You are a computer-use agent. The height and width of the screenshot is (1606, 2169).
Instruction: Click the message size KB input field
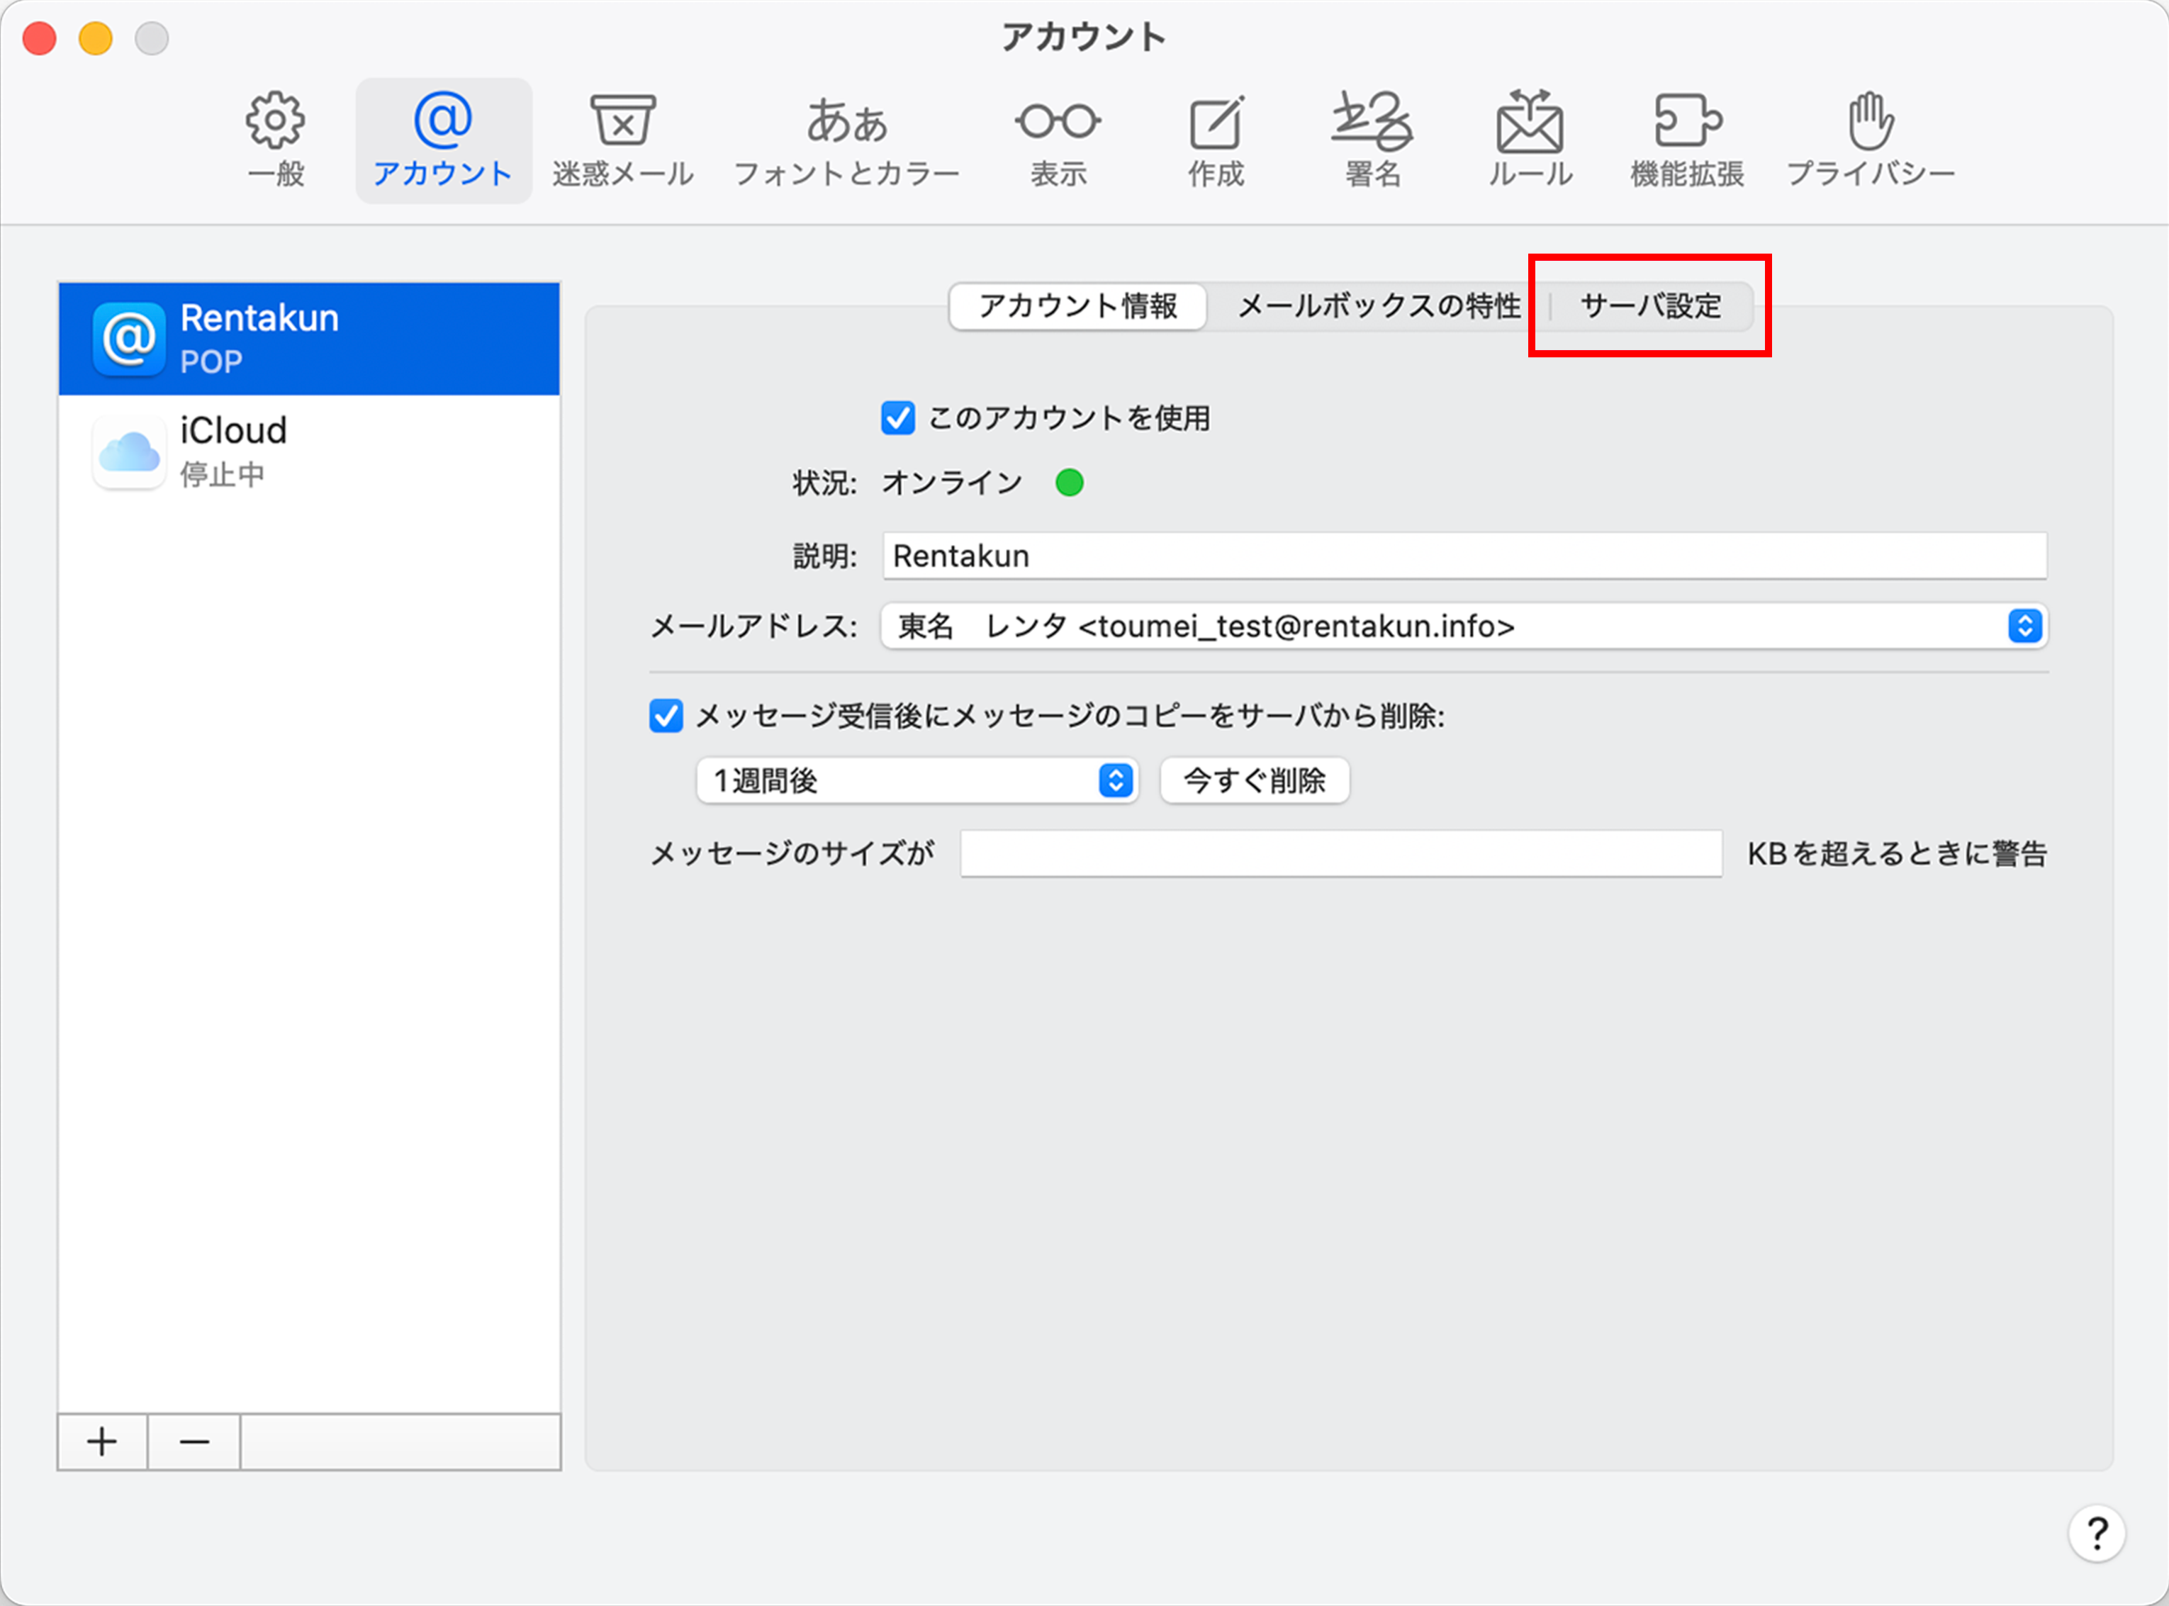tap(1340, 853)
